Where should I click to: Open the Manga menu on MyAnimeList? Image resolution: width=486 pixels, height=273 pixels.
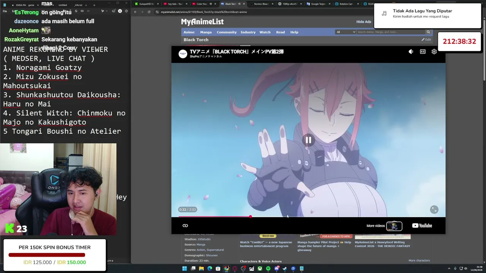coord(206,32)
